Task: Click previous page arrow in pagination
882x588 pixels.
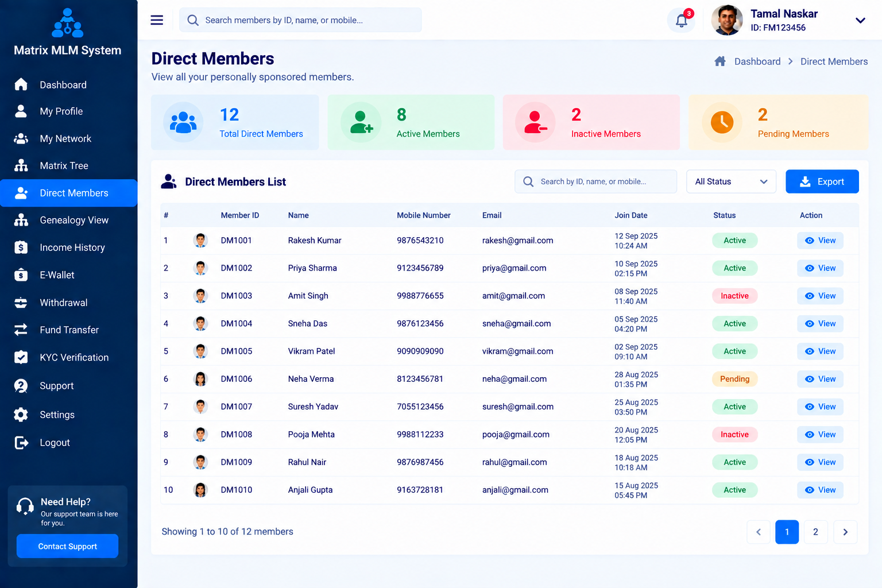Action: [x=759, y=532]
